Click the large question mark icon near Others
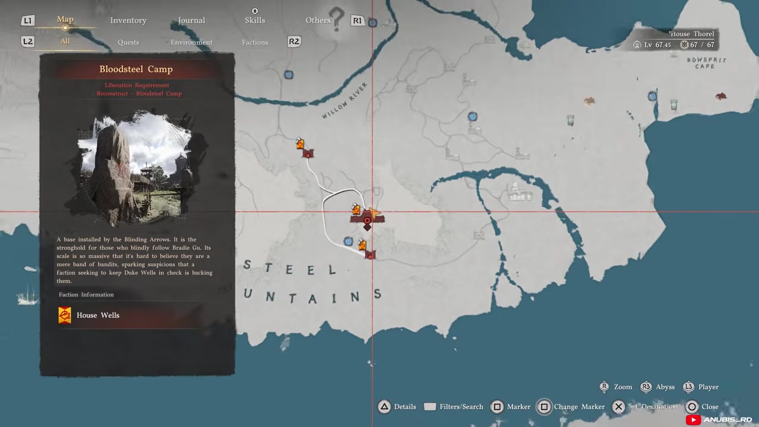This screenshot has height=427, width=759. [337, 19]
